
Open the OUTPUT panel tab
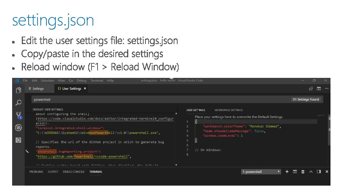pyautogui.click(x=53, y=172)
